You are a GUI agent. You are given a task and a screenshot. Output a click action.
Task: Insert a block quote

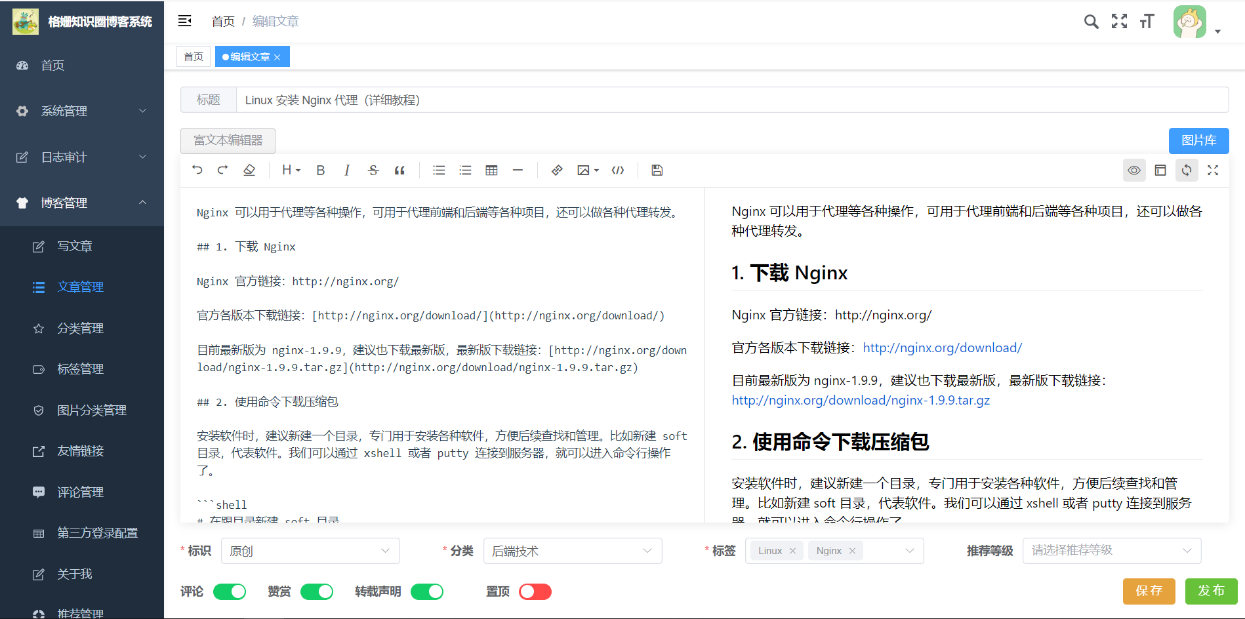(399, 170)
